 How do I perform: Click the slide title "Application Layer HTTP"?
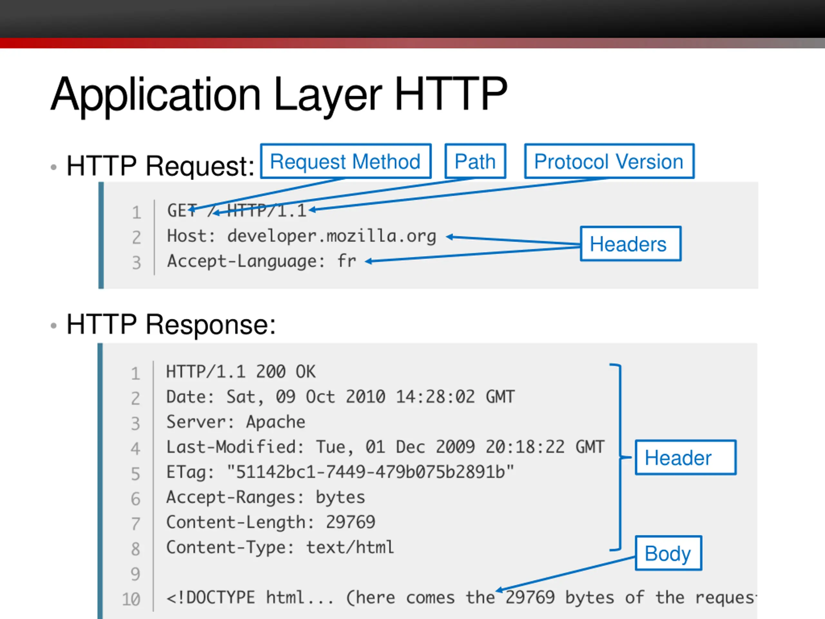click(x=279, y=95)
